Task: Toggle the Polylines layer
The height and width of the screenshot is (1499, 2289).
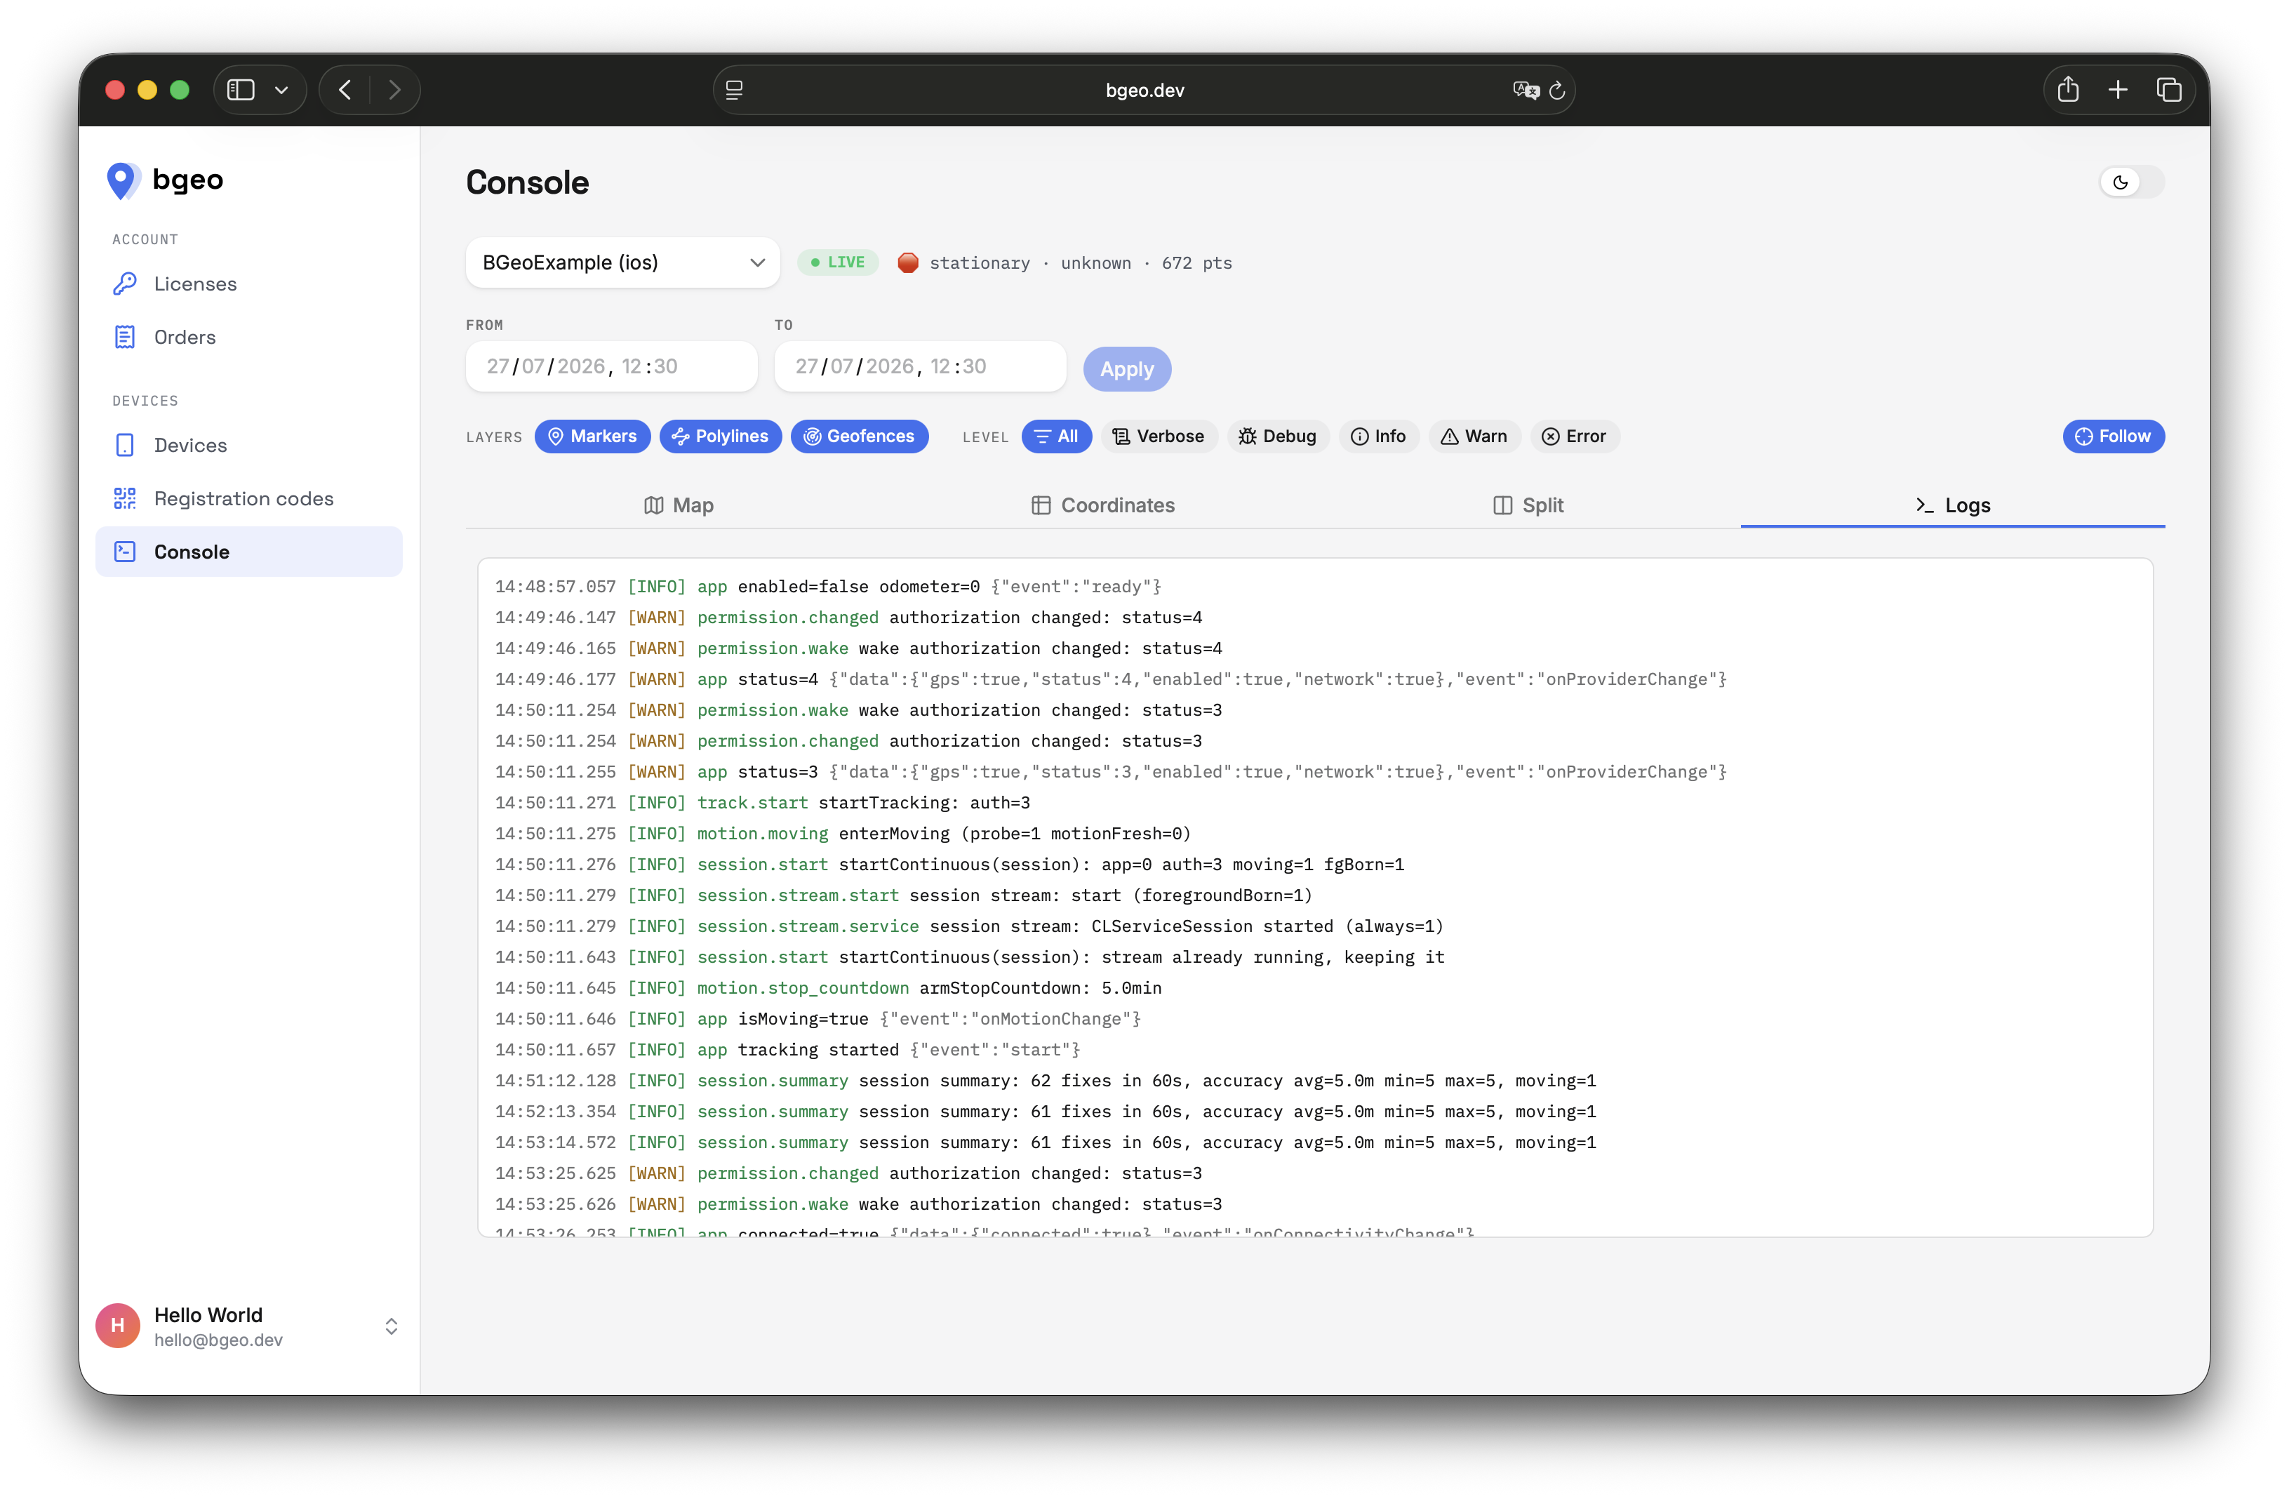Action: click(721, 436)
